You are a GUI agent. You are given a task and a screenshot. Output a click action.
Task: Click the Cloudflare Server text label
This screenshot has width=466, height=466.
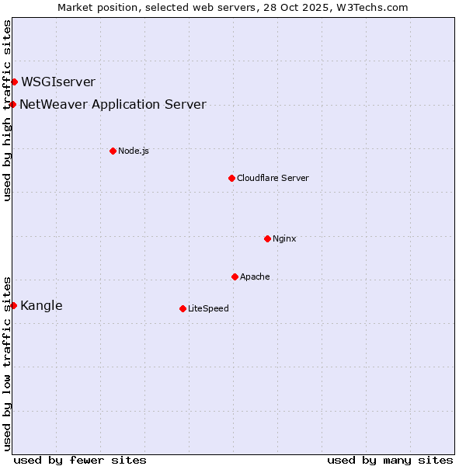click(x=273, y=178)
